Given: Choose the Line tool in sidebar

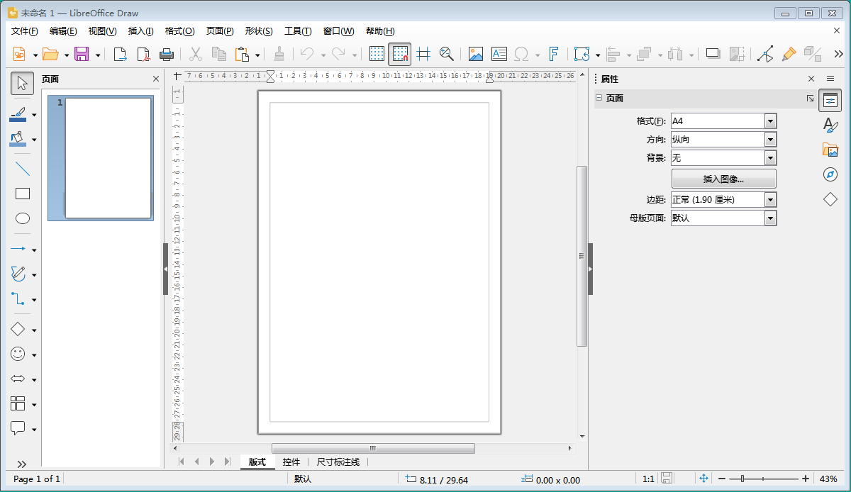Looking at the screenshot, I should coord(23,169).
